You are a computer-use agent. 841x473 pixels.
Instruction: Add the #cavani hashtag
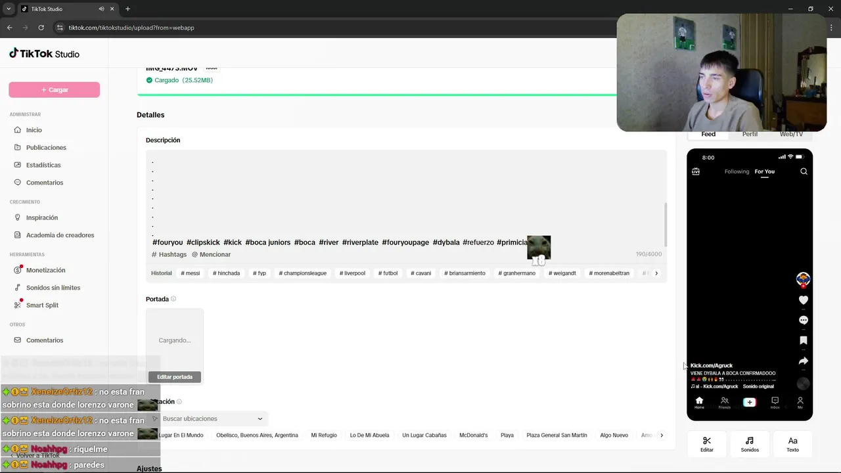[x=421, y=273]
